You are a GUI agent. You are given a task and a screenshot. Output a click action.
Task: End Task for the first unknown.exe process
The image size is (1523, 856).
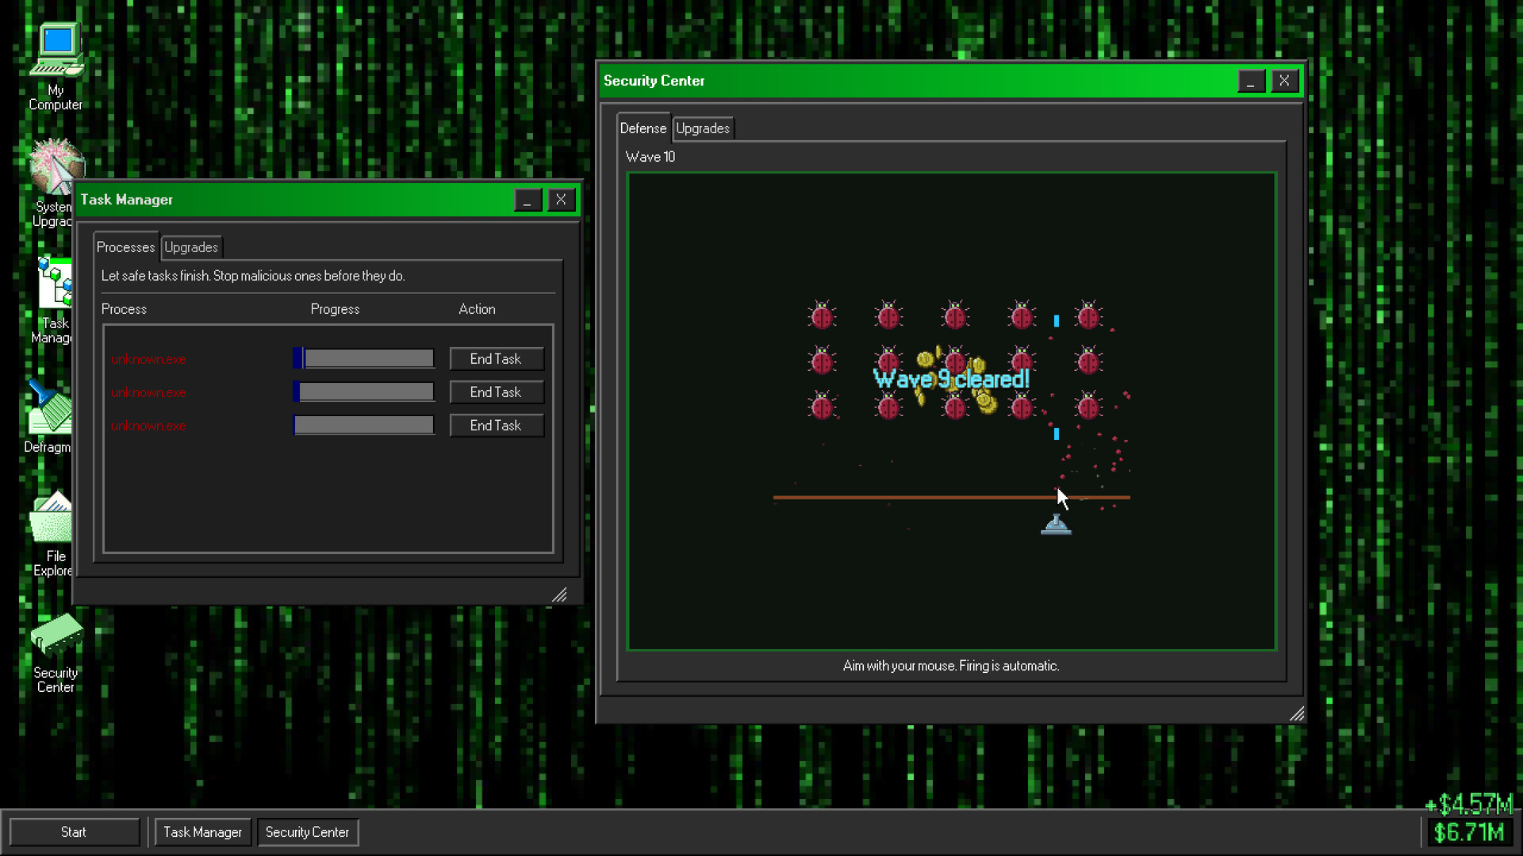coord(497,359)
